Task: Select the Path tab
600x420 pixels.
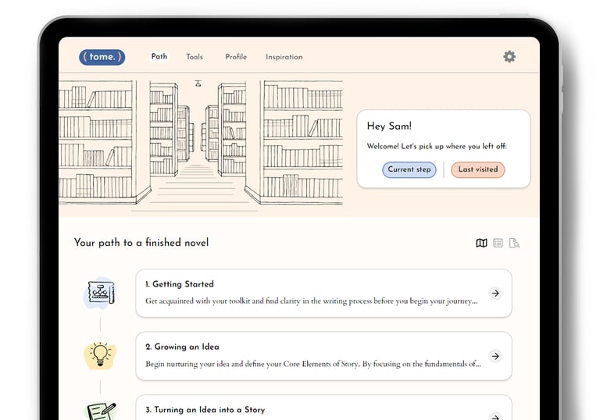Action: tap(159, 57)
